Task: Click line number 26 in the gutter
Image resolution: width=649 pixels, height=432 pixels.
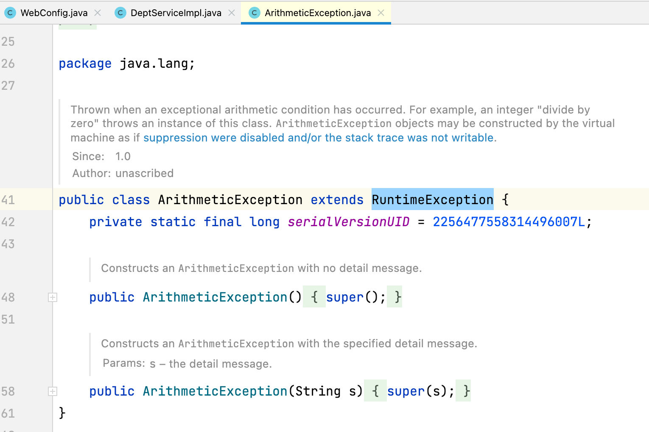Action: pos(8,64)
